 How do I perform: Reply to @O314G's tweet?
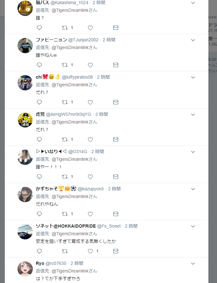click(39, 177)
